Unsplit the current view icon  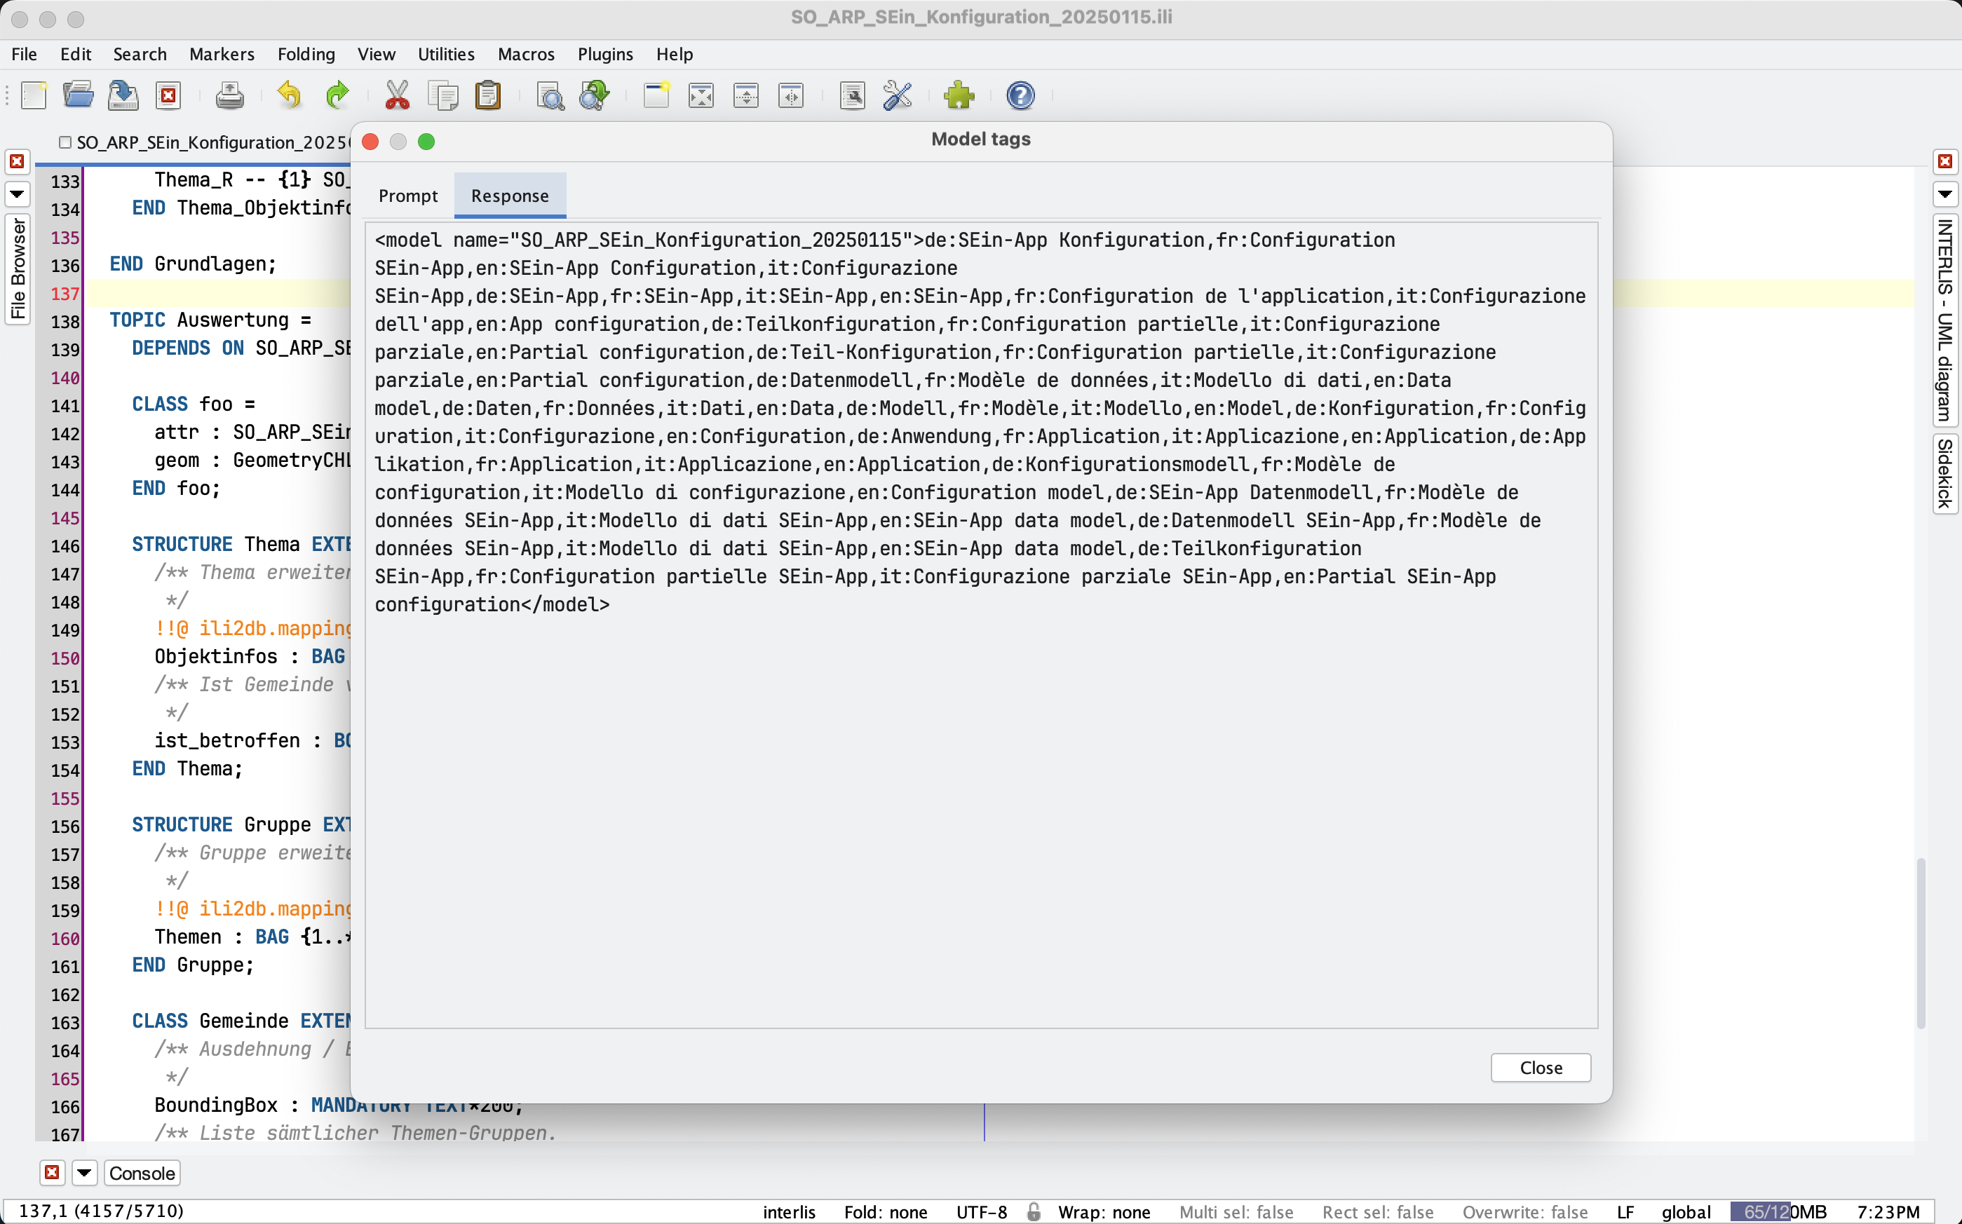pos(701,95)
